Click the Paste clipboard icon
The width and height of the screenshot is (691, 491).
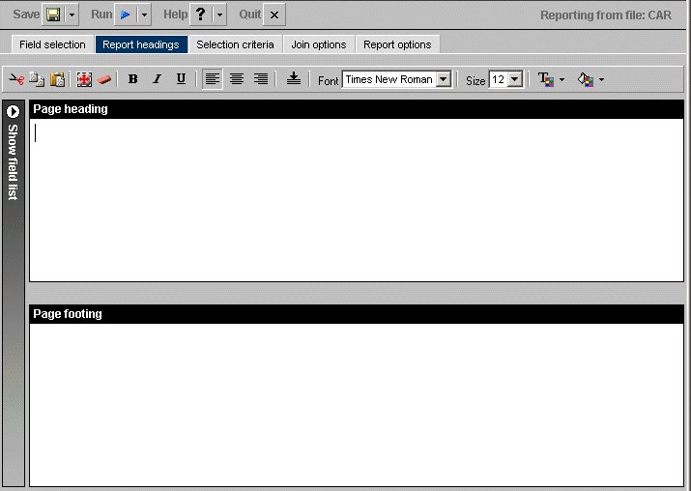57,79
